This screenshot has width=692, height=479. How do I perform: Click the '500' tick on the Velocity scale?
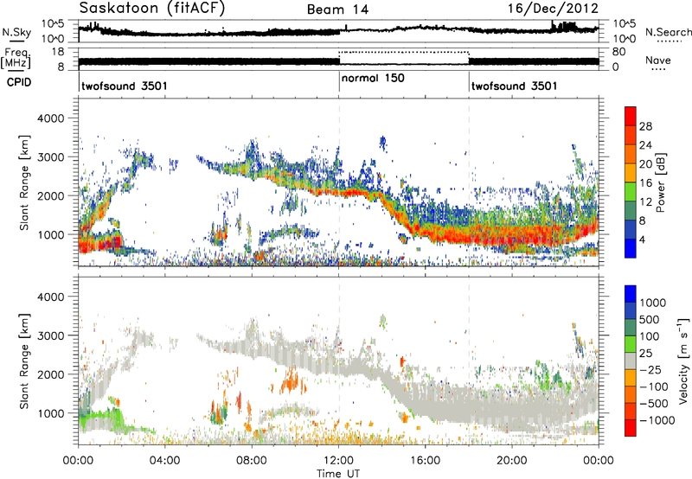tap(650, 319)
